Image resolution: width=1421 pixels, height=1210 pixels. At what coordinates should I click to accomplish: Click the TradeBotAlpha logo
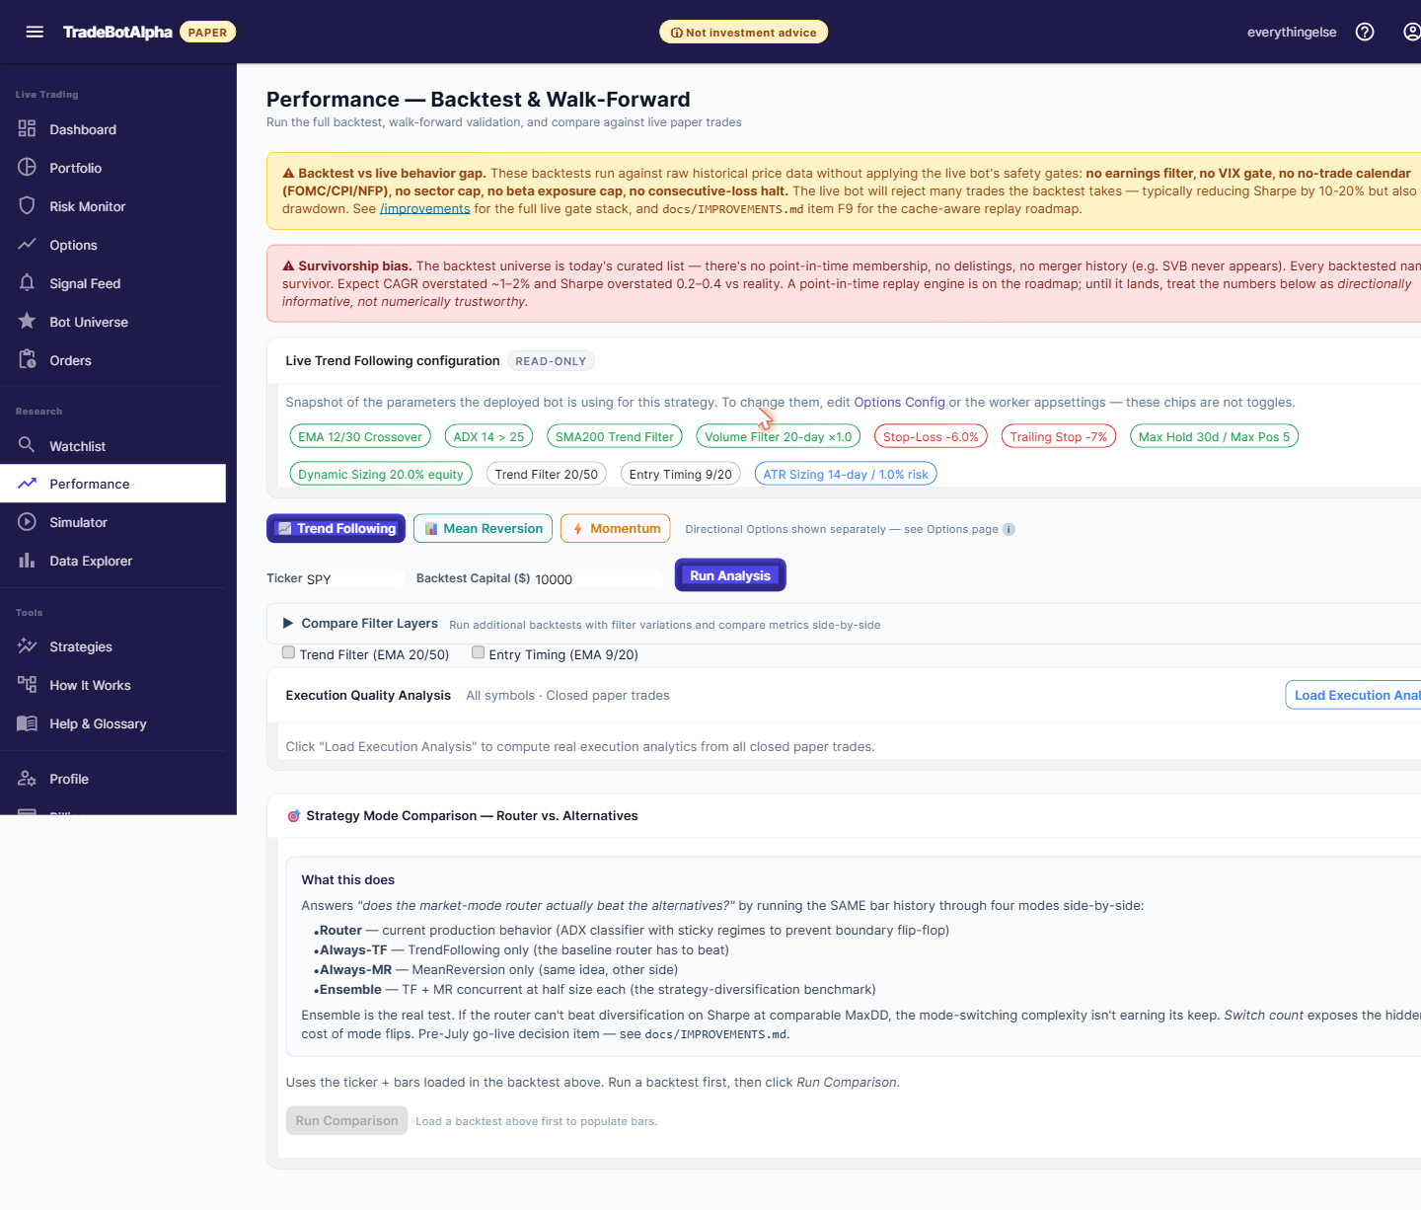click(x=117, y=32)
